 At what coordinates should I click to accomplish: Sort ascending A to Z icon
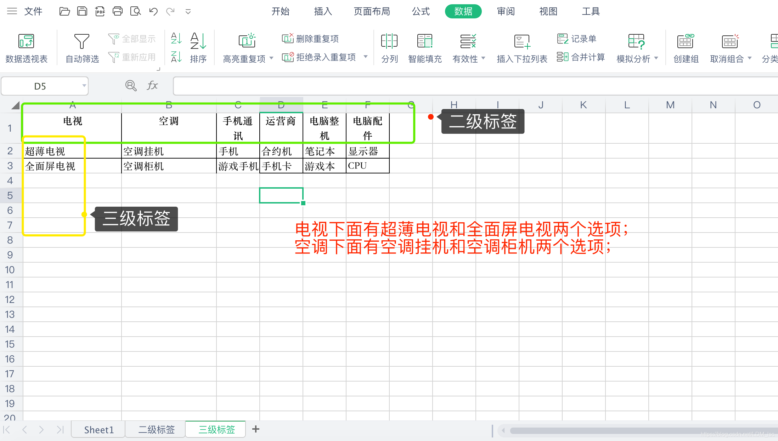click(x=176, y=39)
